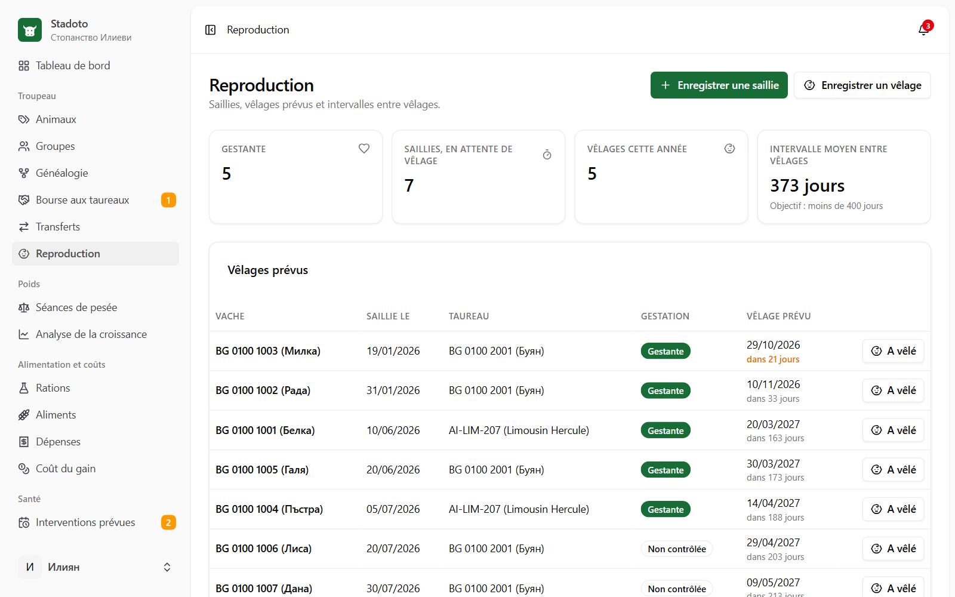
Task: Click the SAILLIE LE column header
Action: (x=388, y=316)
